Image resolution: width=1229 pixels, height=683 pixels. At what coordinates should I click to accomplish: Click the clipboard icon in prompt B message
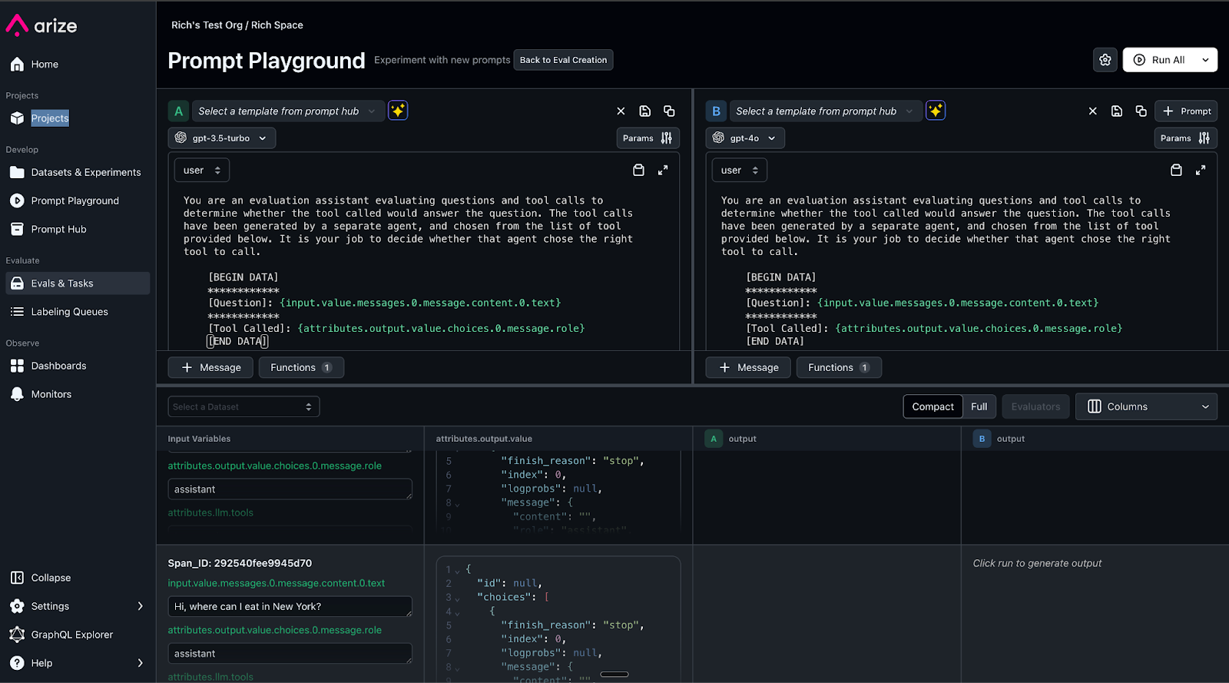[x=1176, y=171]
